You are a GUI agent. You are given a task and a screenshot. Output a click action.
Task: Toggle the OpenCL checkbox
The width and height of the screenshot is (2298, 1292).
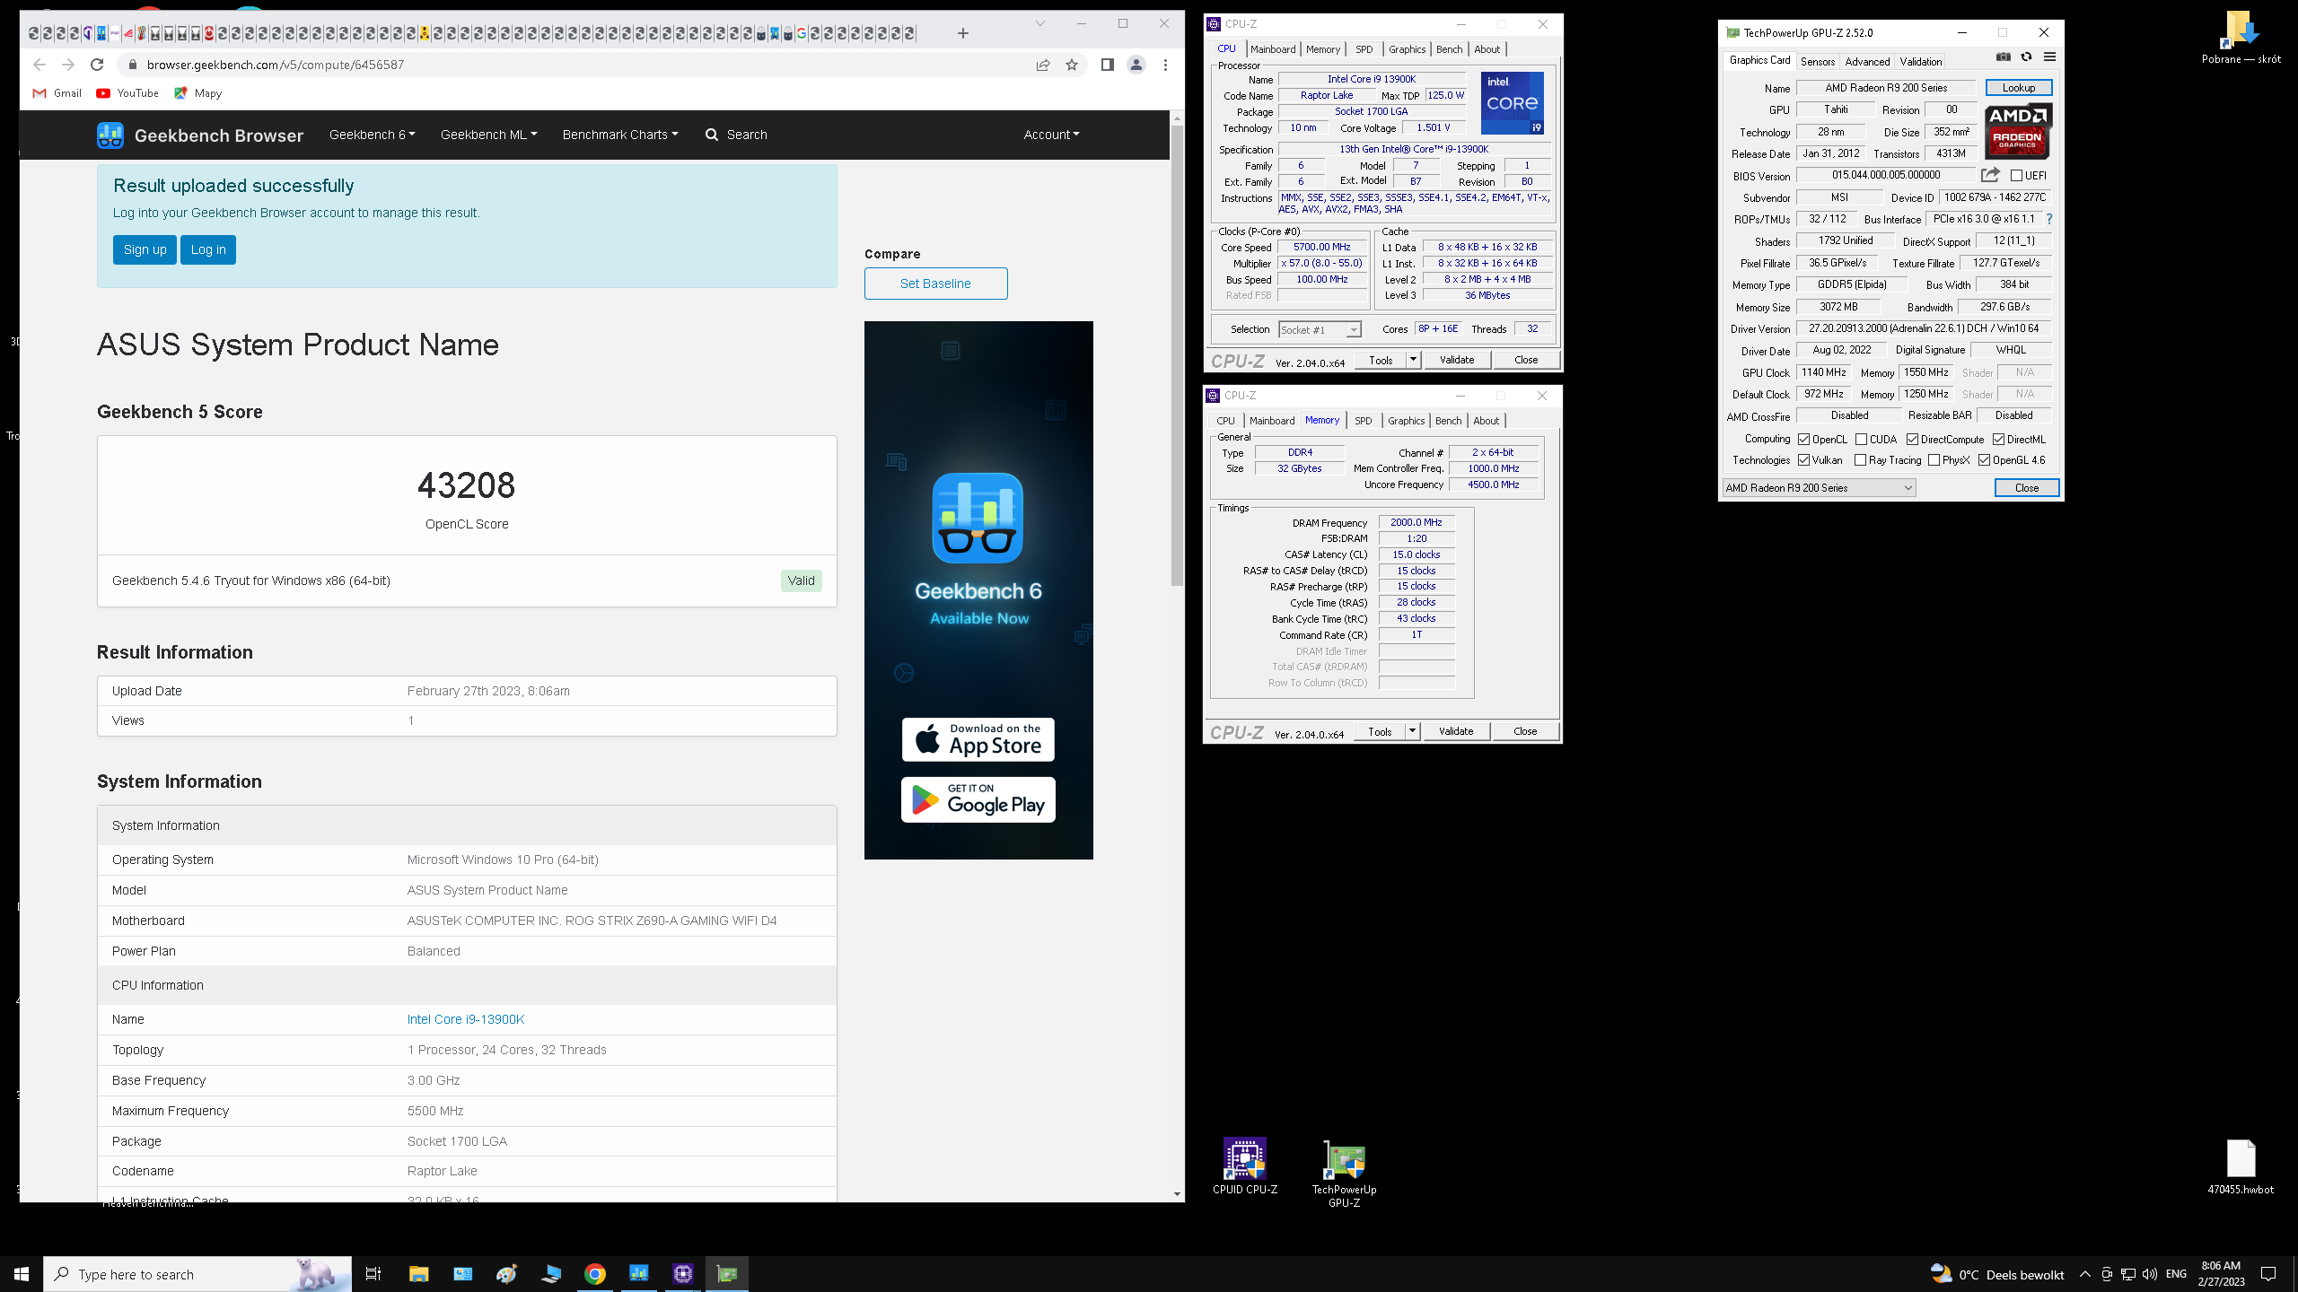coord(1803,440)
